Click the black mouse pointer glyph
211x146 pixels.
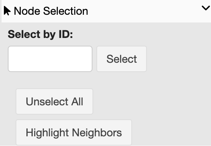coord(7,11)
